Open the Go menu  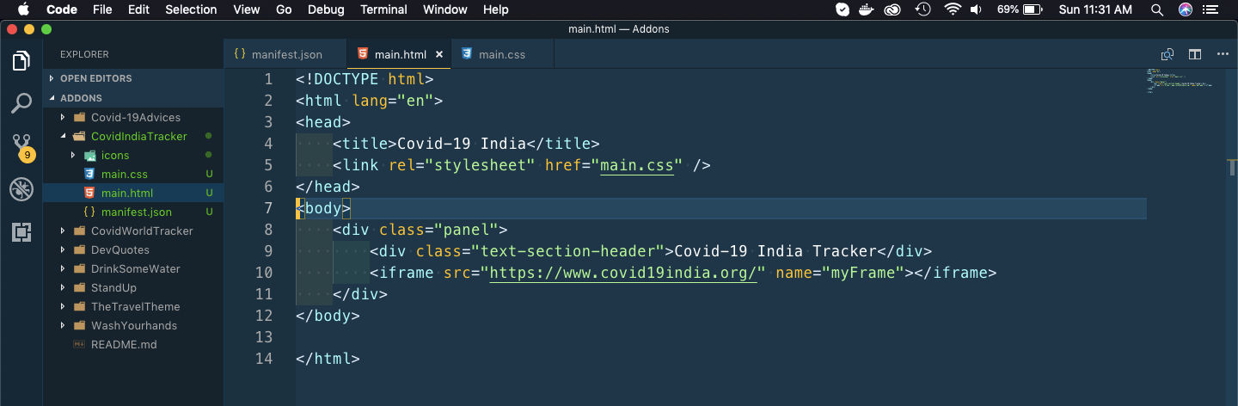tap(284, 9)
